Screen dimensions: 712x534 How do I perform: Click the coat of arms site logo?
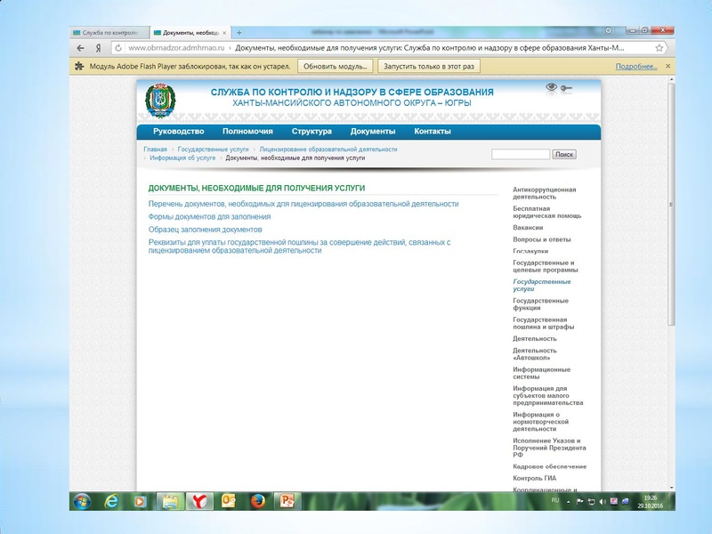tap(160, 100)
